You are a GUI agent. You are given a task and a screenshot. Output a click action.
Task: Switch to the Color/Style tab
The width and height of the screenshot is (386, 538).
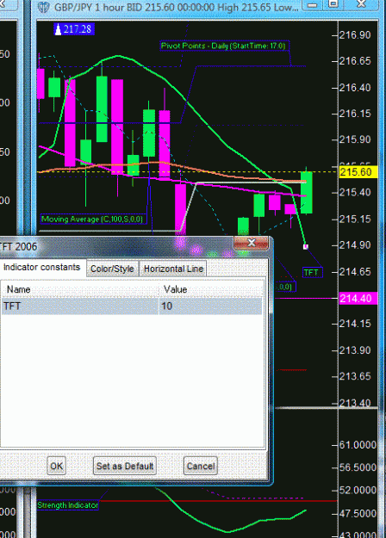pyautogui.click(x=112, y=269)
